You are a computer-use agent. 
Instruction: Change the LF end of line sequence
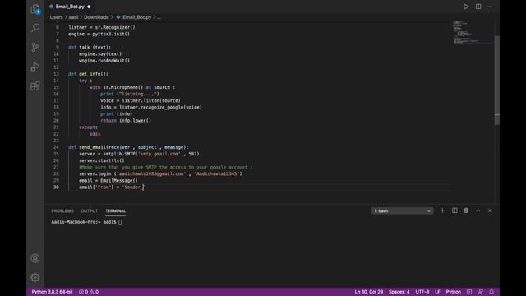point(437,292)
